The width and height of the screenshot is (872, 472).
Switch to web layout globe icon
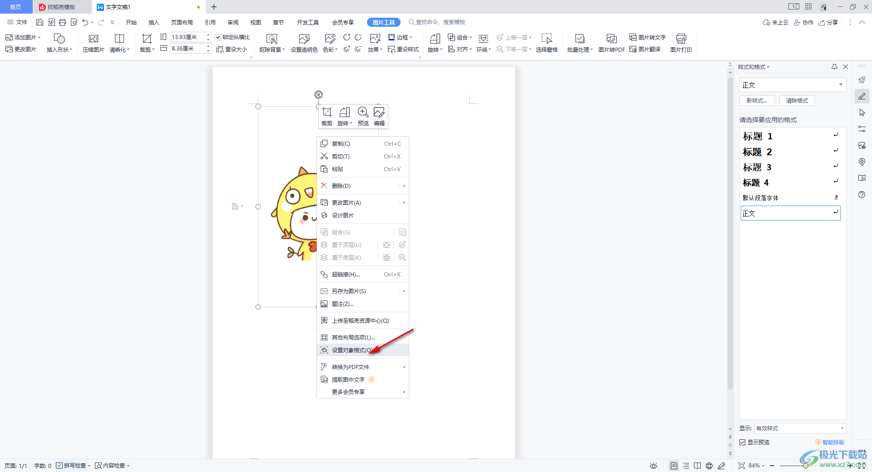709,466
